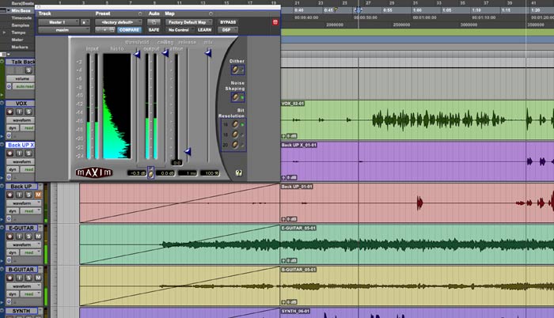
Task: Open VOX automation mode read selector
Action: pyautogui.click(x=28, y=128)
